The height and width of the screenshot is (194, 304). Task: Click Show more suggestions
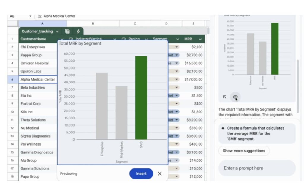244,151
